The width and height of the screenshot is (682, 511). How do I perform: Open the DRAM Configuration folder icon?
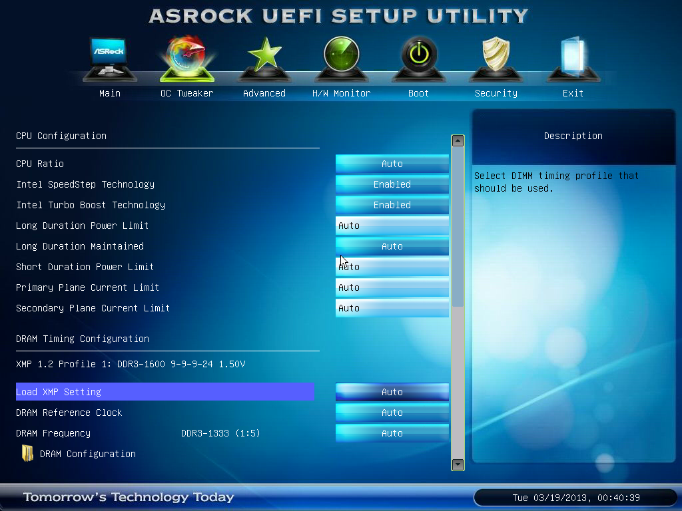(x=27, y=453)
